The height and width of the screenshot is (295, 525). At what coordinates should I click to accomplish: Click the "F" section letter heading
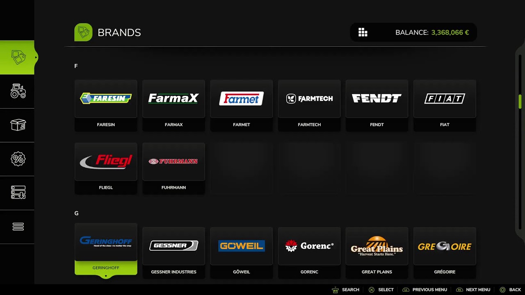click(76, 66)
